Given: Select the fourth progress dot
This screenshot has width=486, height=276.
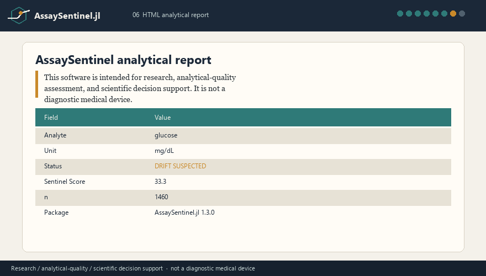Looking at the screenshot, I should pyautogui.click(x=426, y=14).
